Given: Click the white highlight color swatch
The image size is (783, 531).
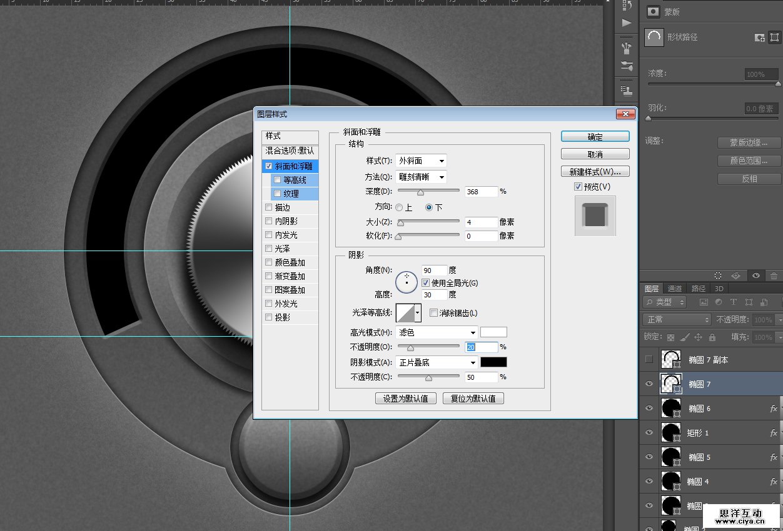Looking at the screenshot, I should [x=493, y=332].
